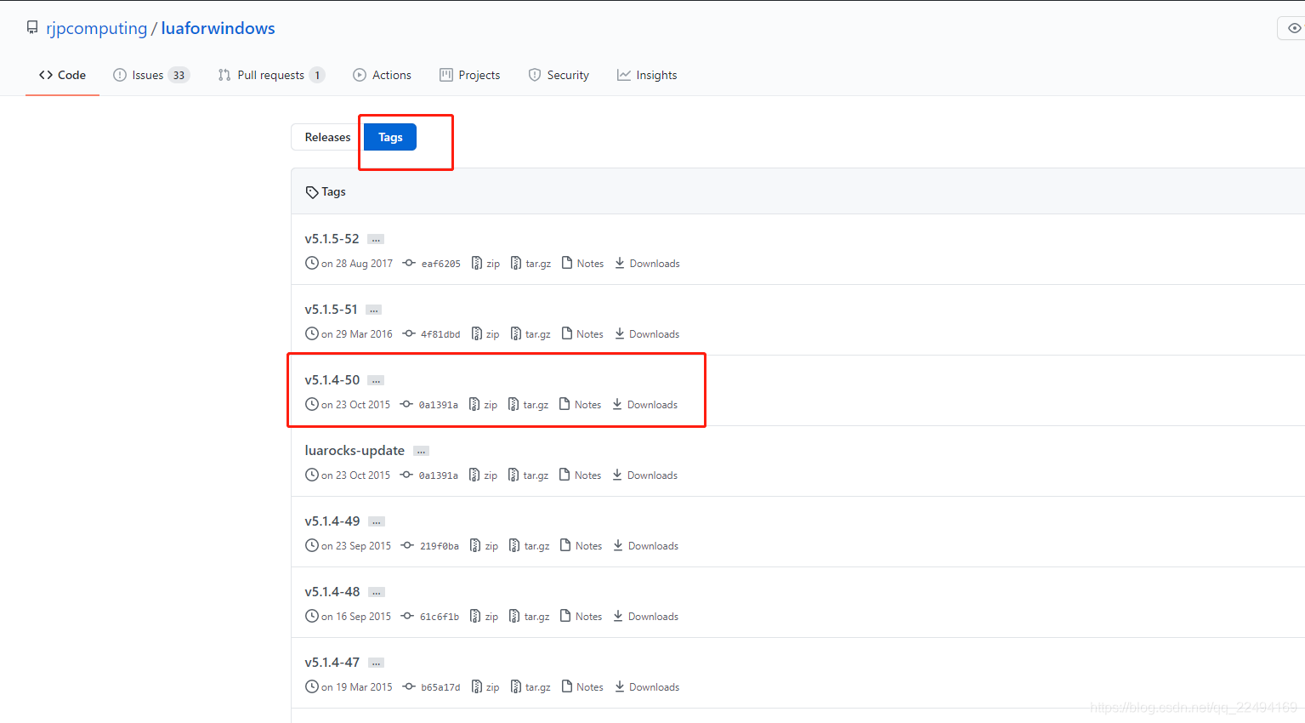The height and width of the screenshot is (723, 1305).
Task: Select the blue Tags button
Action: click(x=390, y=137)
